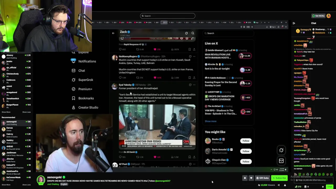Open more options on Eyal Yakoby post

pos(194,85)
